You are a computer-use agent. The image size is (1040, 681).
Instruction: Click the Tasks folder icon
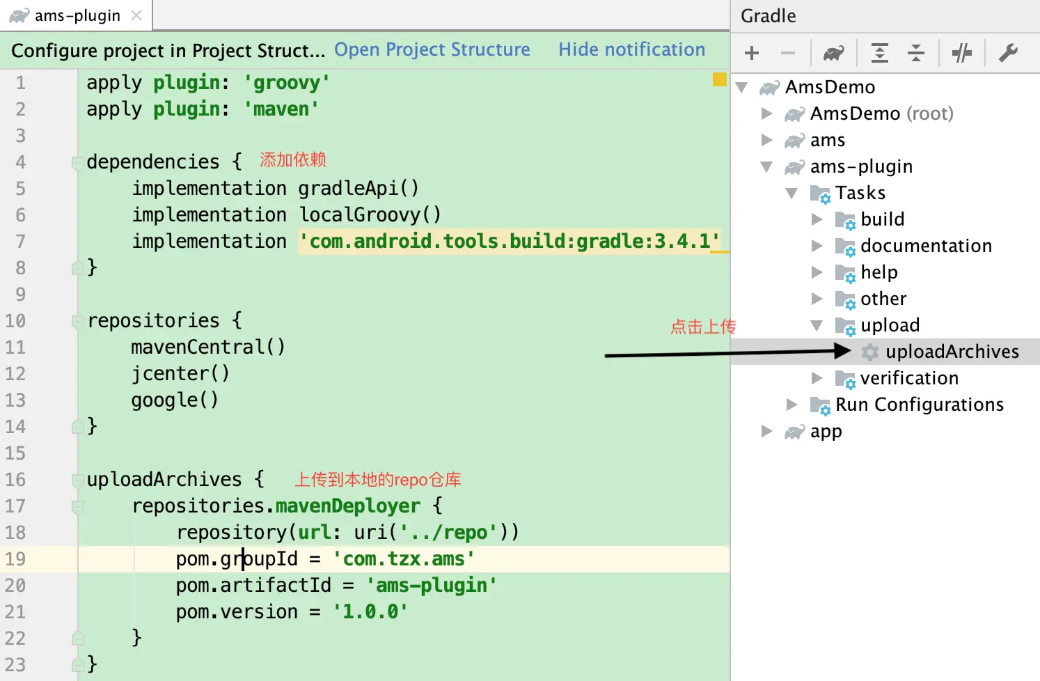(x=820, y=194)
